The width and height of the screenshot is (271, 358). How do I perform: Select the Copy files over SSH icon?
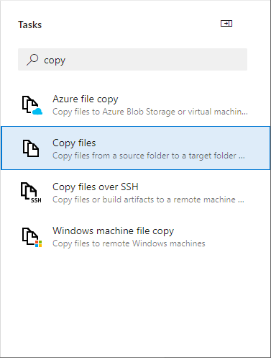click(31, 192)
